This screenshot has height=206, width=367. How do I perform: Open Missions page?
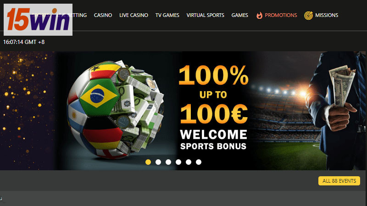coord(327,15)
